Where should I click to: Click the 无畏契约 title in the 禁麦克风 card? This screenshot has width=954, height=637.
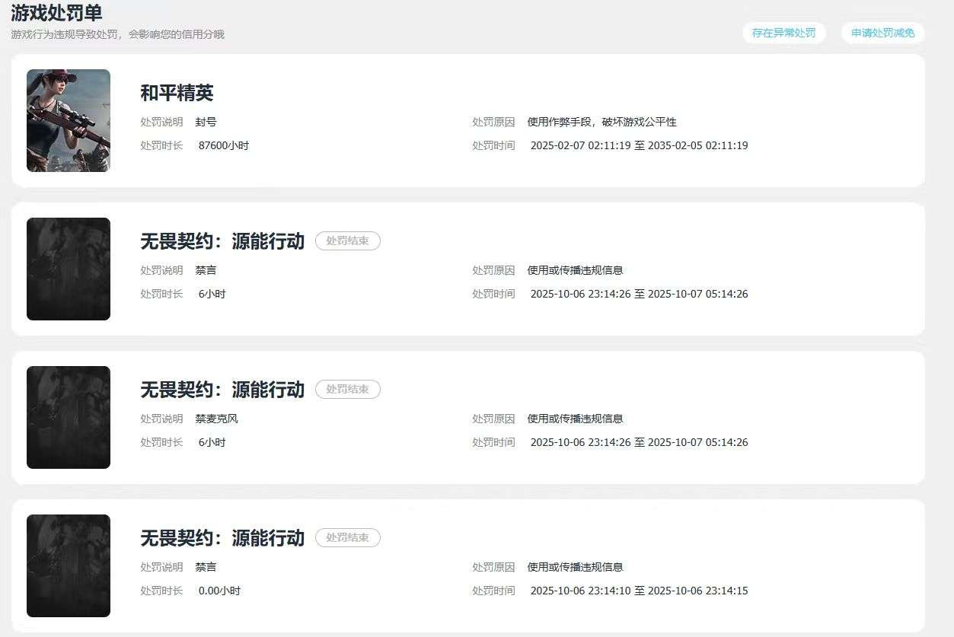pyautogui.click(x=222, y=390)
